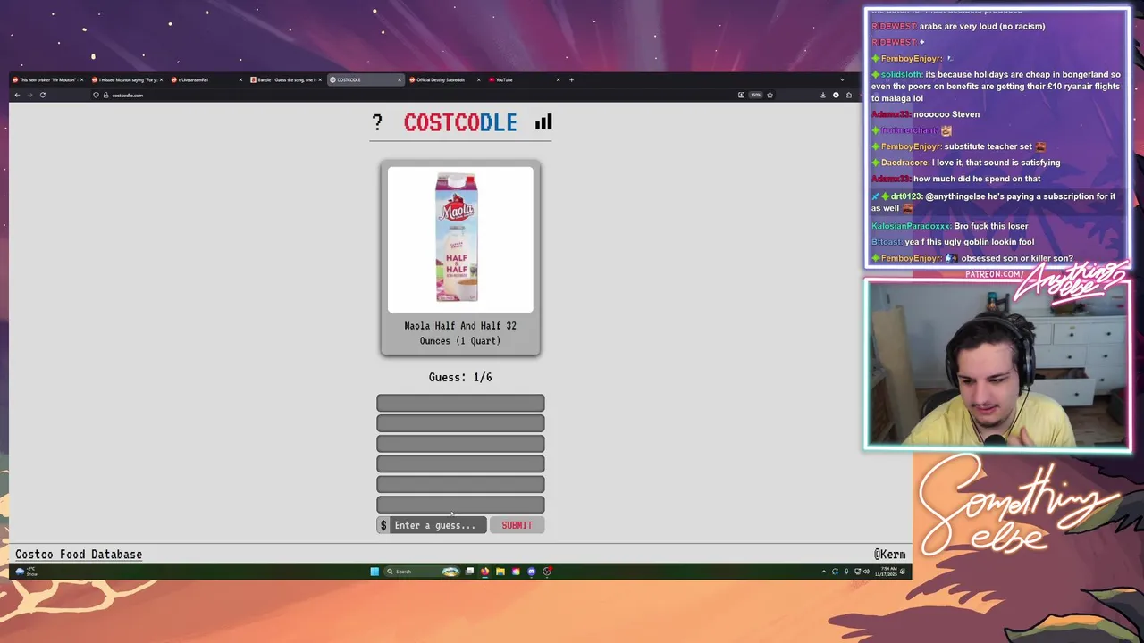Click the price guess input field

439,525
